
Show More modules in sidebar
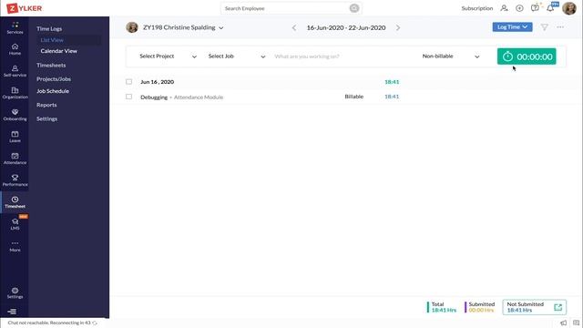[x=15, y=246]
